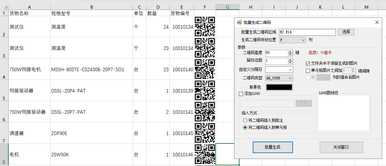Select column E header
This screenshot has width=386, height=166.
pyautogui.click(x=182, y=7)
